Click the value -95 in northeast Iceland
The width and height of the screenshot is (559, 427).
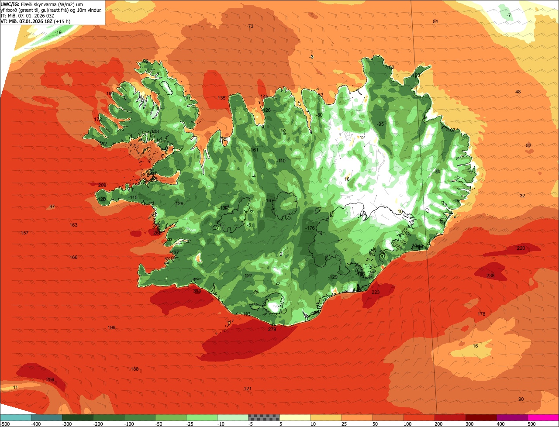(380, 124)
